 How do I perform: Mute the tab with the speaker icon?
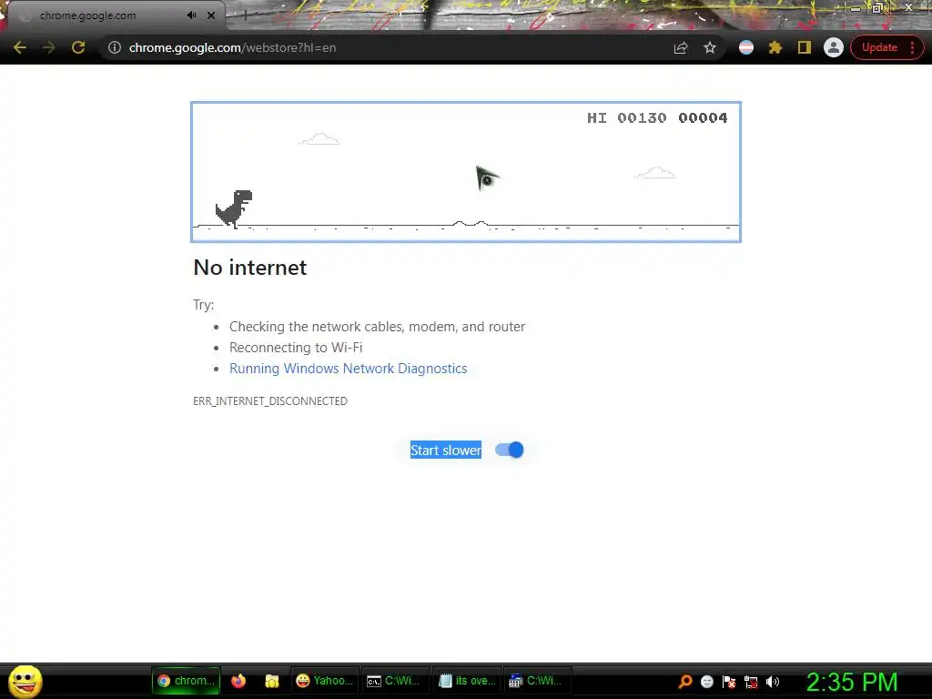[x=191, y=15]
